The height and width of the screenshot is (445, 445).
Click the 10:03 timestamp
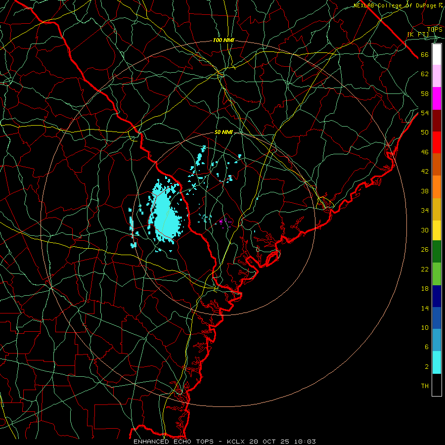pyautogui.click(x=304, y=442)
